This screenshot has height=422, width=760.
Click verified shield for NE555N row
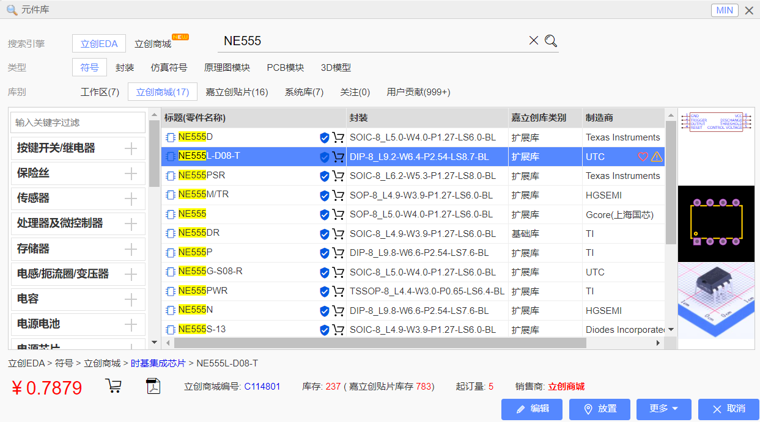tap(325, 311)
